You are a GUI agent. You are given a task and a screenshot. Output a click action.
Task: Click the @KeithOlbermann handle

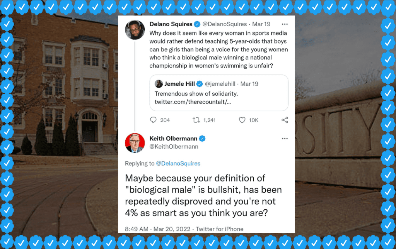point(174,147)
